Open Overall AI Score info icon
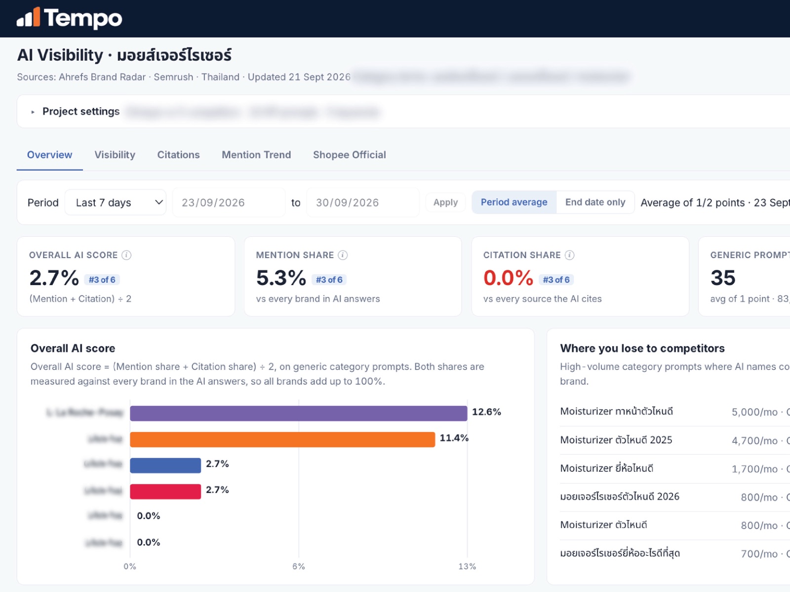Viewport: 790px width, 592px height. click(126, 255)
